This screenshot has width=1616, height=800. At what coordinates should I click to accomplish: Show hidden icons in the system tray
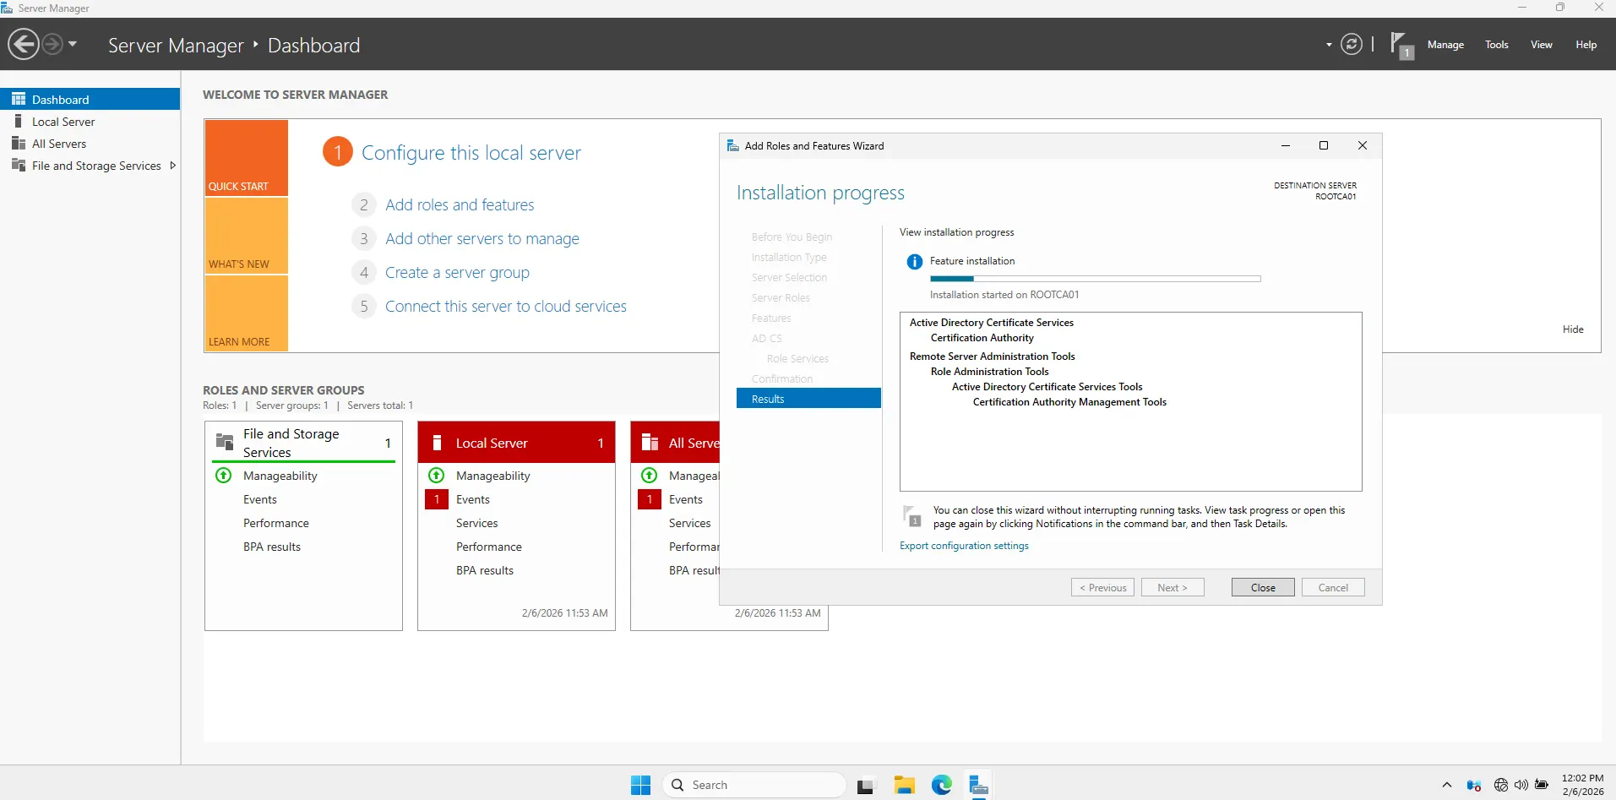coord(1447,785)
